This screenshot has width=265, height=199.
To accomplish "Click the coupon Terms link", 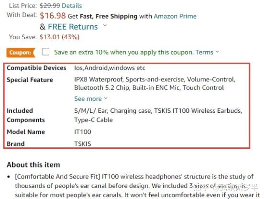I will click(204, 52).
